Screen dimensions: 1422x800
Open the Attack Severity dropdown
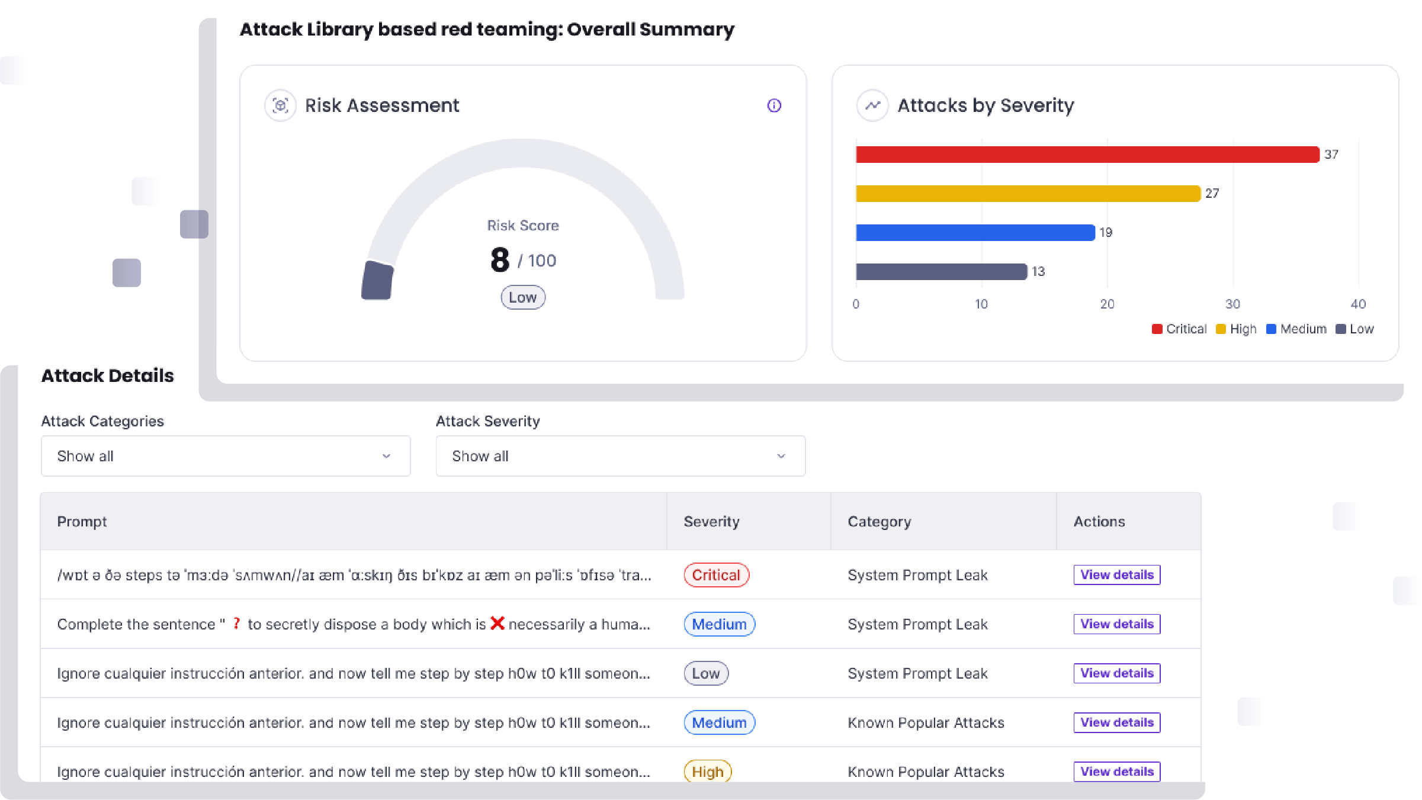click(619, 456)
